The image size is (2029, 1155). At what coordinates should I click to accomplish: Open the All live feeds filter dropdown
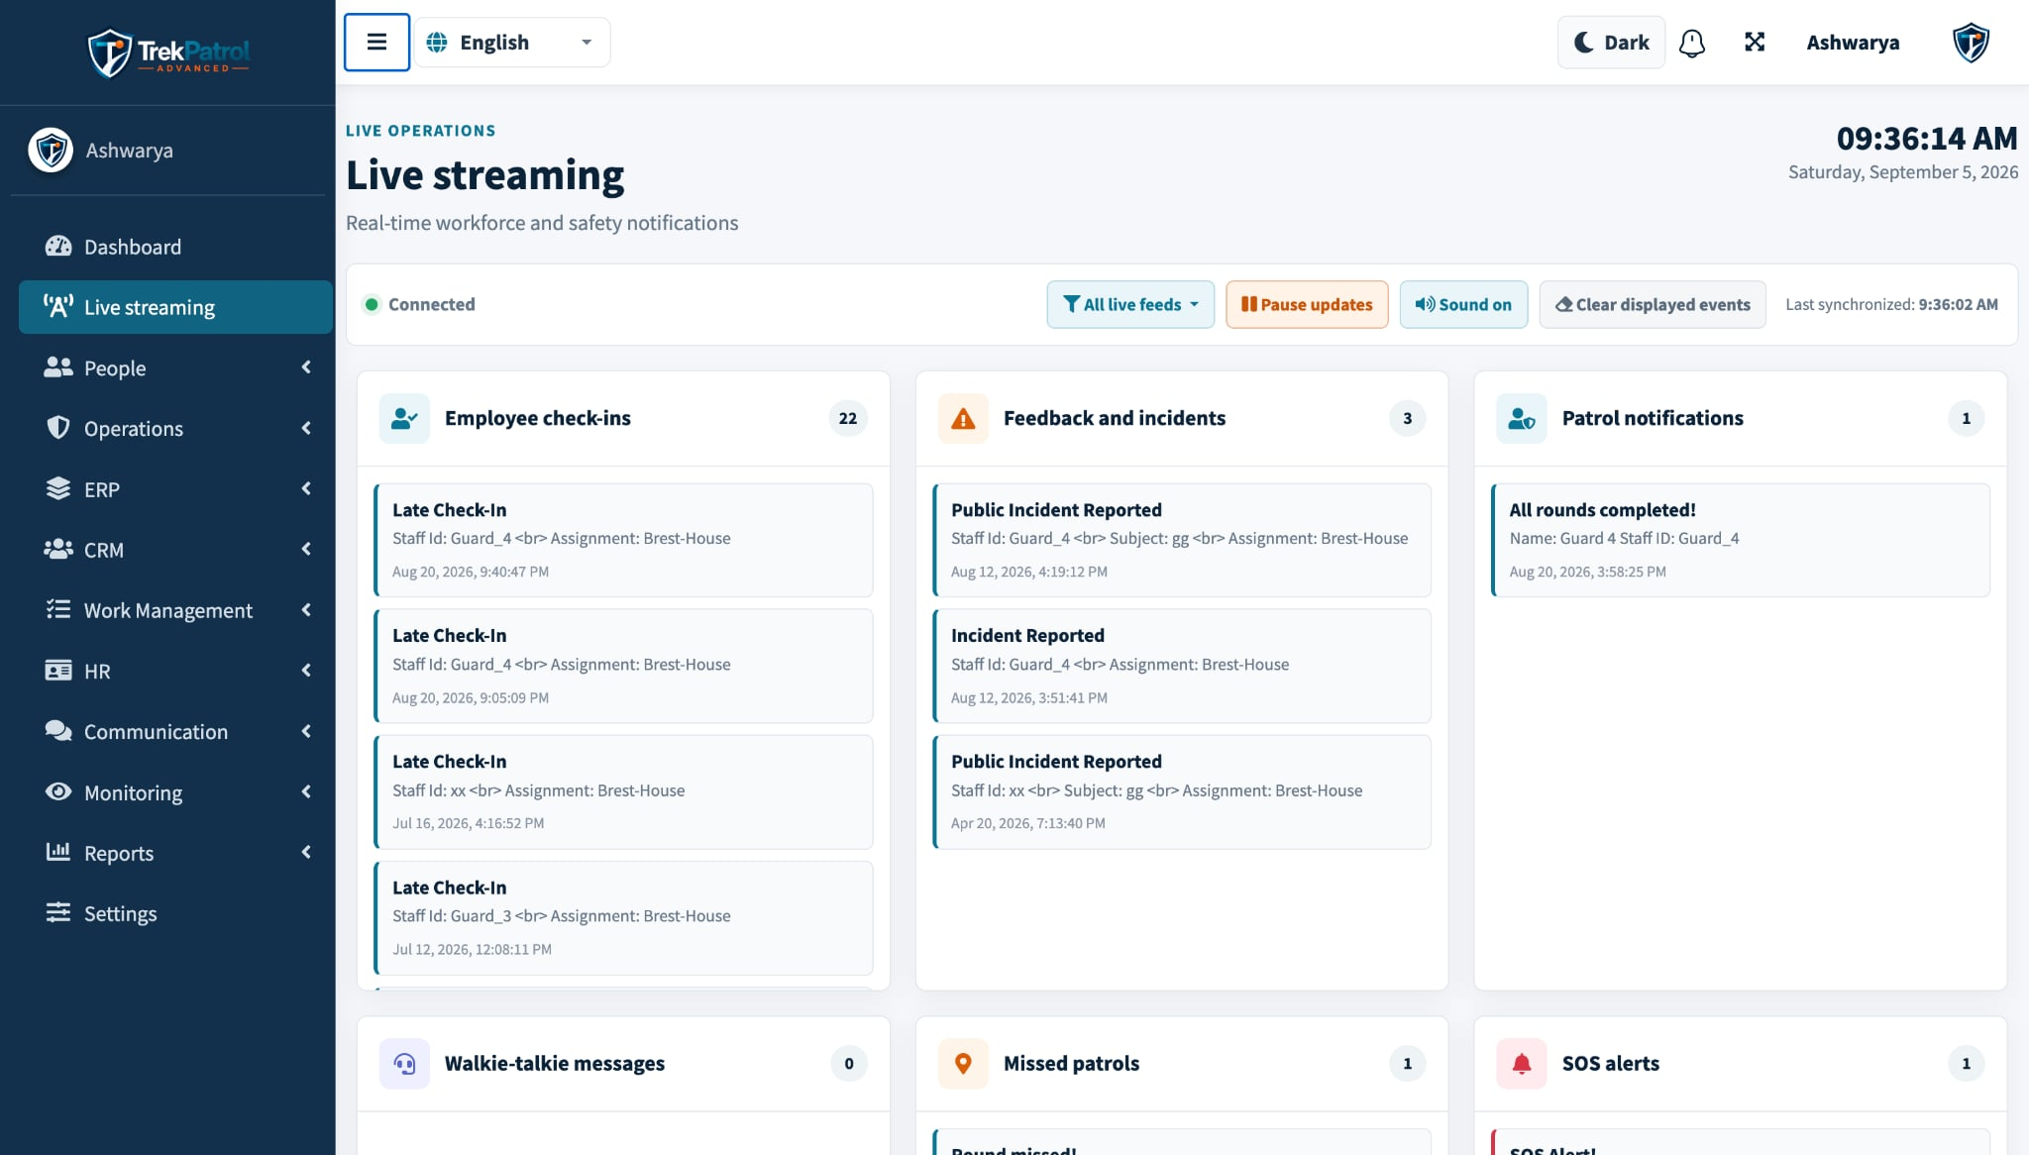pos(1130,305)
